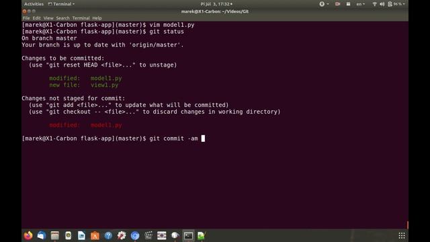Open the Search menu

click(x=62, y=18)
